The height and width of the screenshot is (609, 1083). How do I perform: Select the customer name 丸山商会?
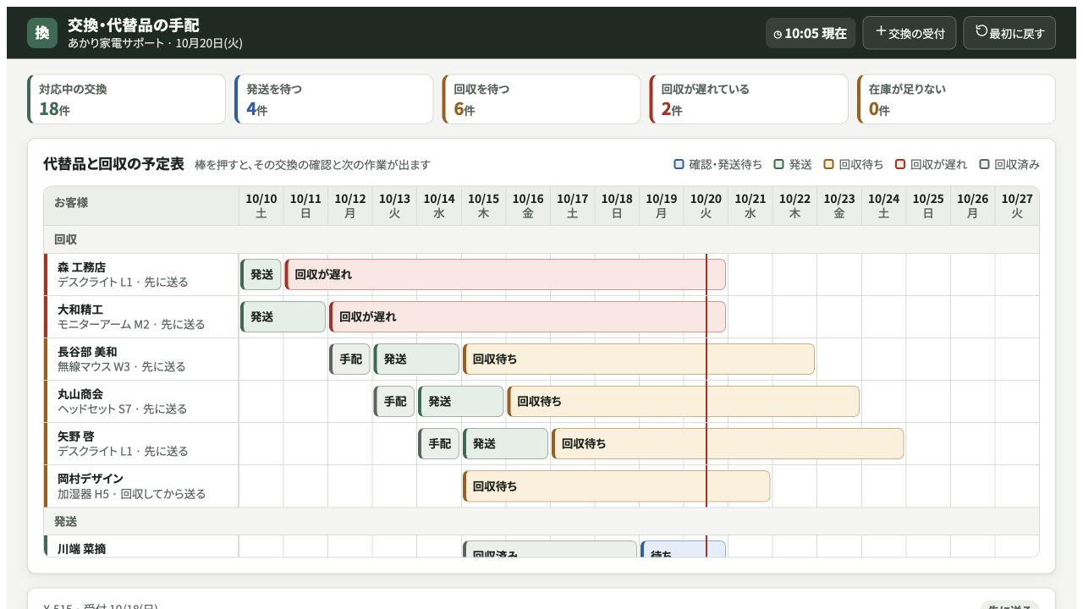(80, 394)
